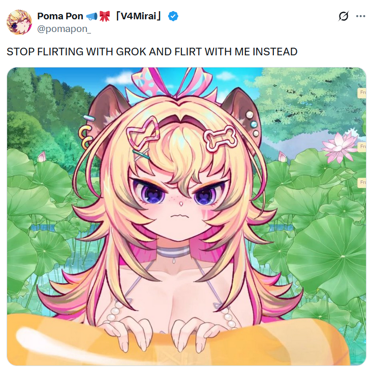Click the megaphone emoji in display name

[91, 16]
